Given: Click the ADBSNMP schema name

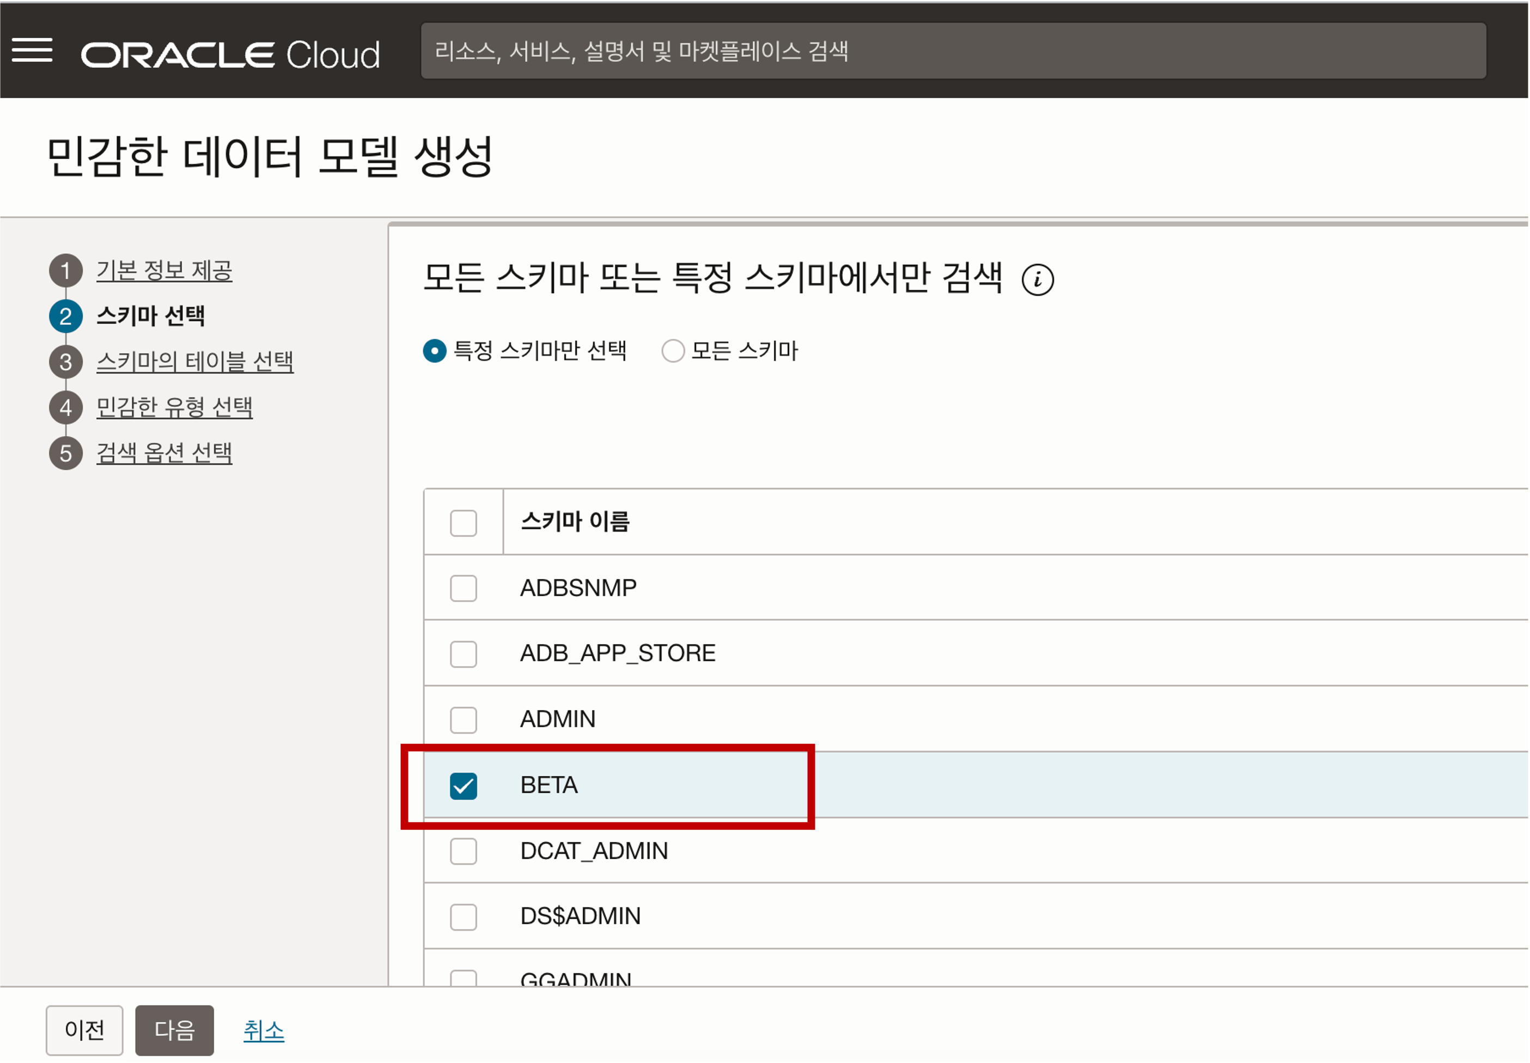Looking at the screenshot, I should click(578, 588).
